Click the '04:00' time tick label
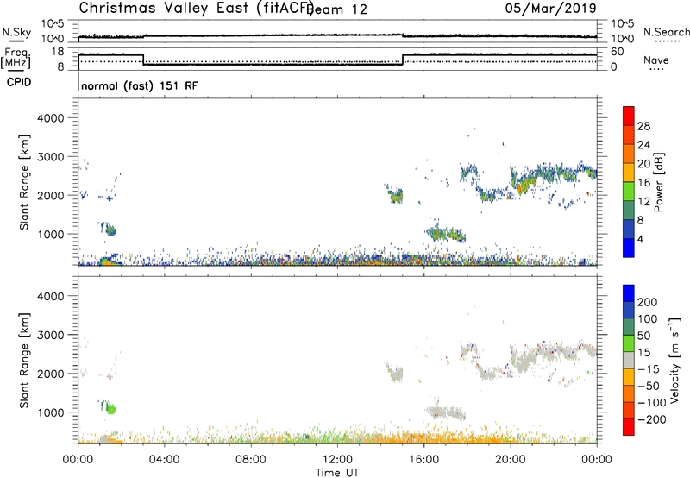This screenshot has width=690, height=478. point(164,460)
